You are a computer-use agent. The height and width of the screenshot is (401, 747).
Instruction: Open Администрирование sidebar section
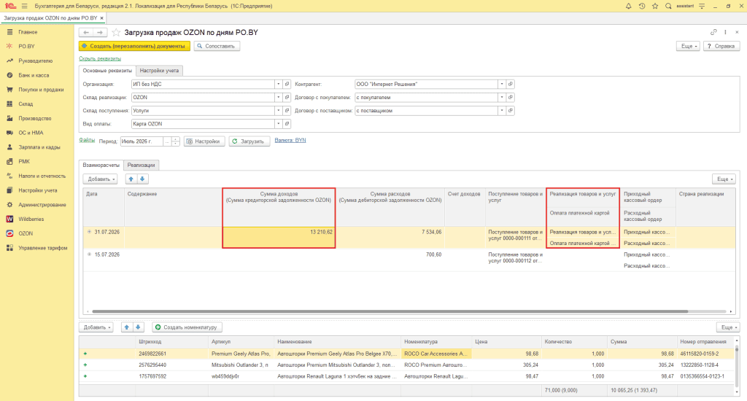click(42, 205)
